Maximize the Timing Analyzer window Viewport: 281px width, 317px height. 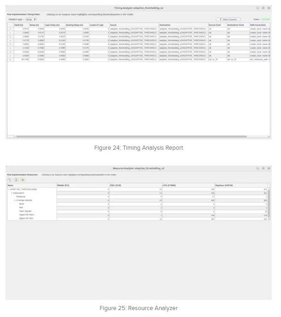point(263,8)
